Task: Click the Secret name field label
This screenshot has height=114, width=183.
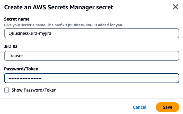Action: click(17, 19)
